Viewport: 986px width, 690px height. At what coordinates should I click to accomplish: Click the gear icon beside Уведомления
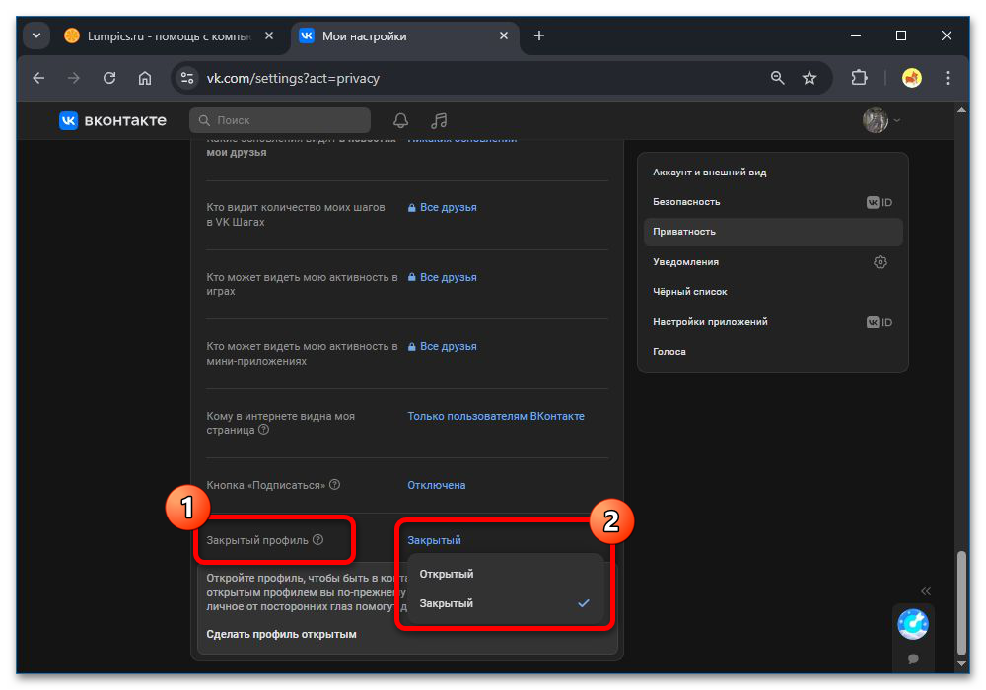tap(880, 262)
